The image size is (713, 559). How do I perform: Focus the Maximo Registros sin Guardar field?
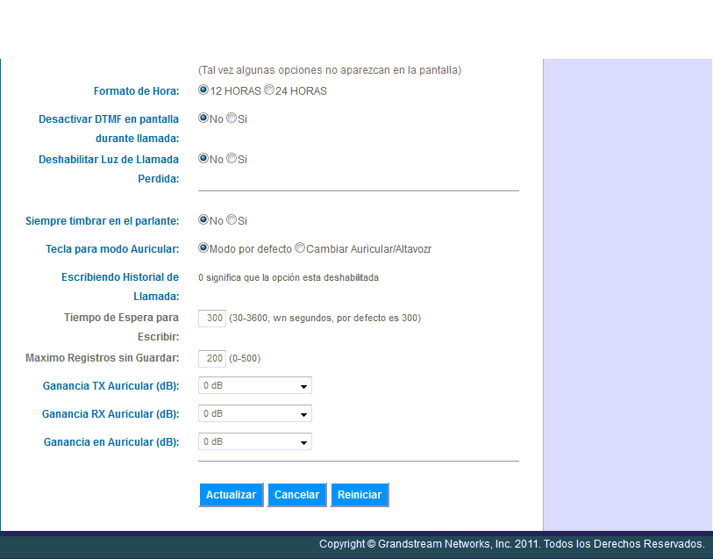(x=212, y=358)
